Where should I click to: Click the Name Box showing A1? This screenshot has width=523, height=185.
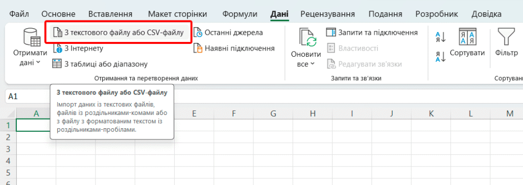pyautogui.click(x=28, y=97)
